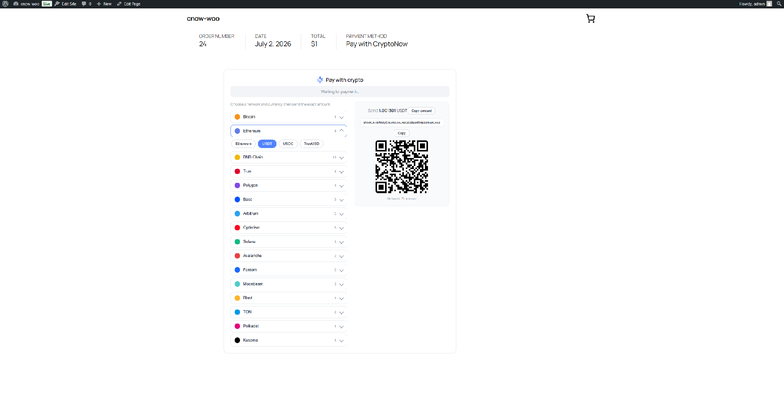This screenshot has width=784, height=402.
Task: Expand the Base network chevron
Action: (x=341, y=200)
